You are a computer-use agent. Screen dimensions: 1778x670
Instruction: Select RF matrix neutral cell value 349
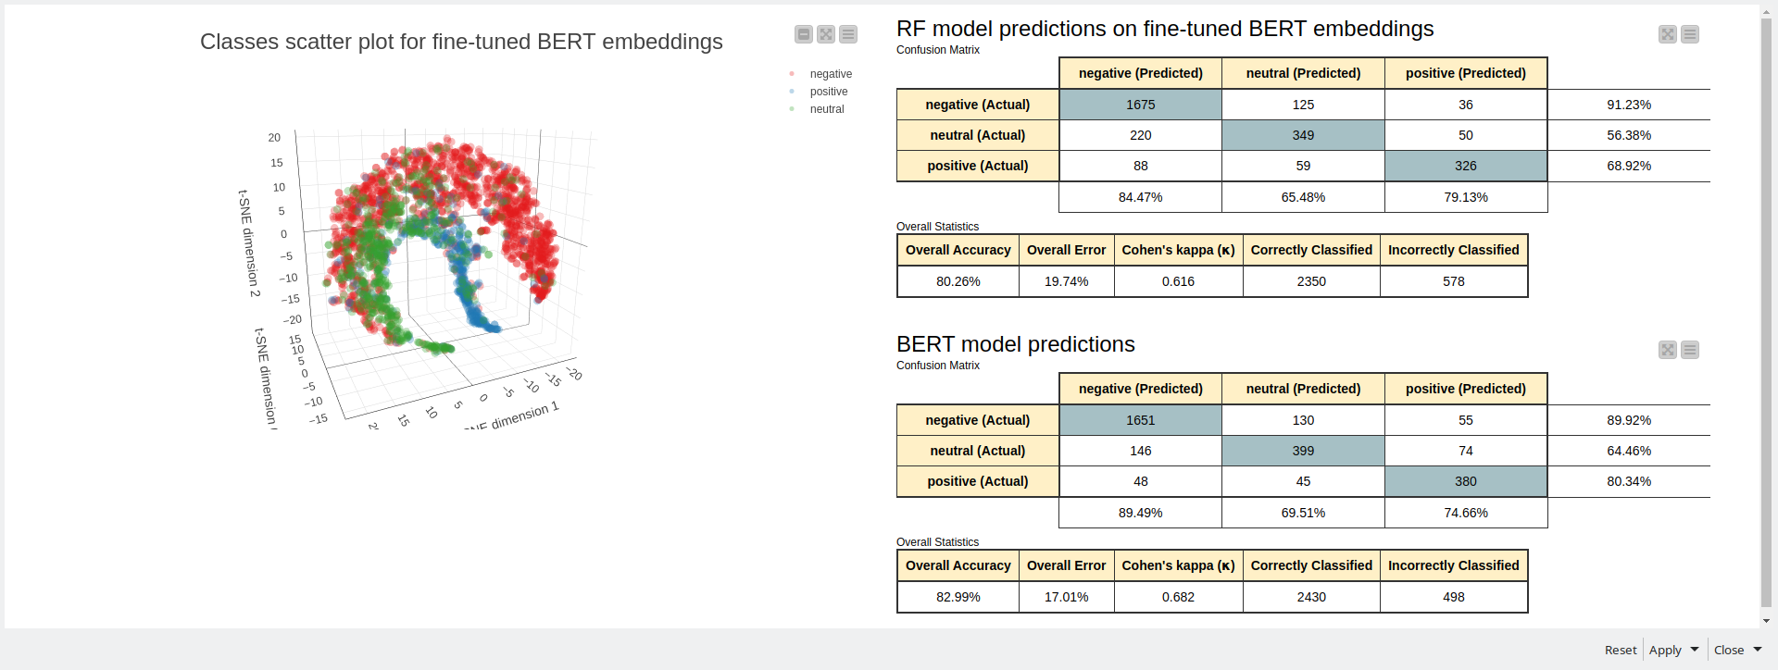pyautogui.click(x=1303, y=135)
